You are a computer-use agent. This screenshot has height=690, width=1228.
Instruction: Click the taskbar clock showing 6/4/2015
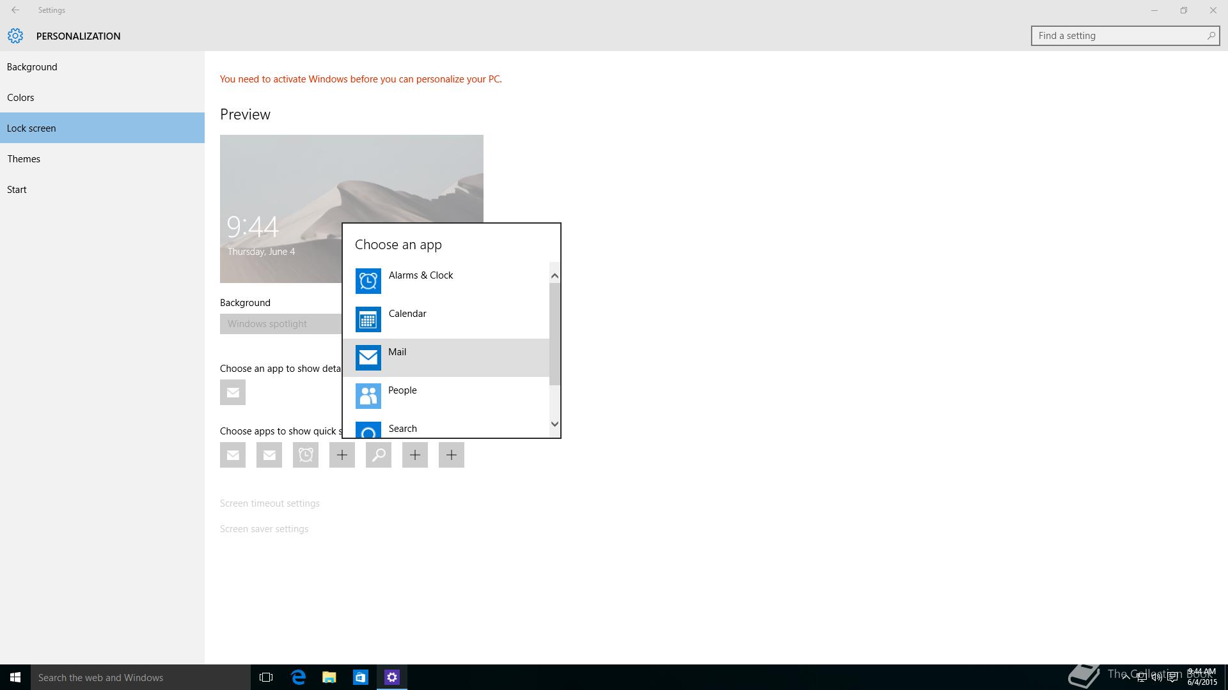(x=1202, y=677)
